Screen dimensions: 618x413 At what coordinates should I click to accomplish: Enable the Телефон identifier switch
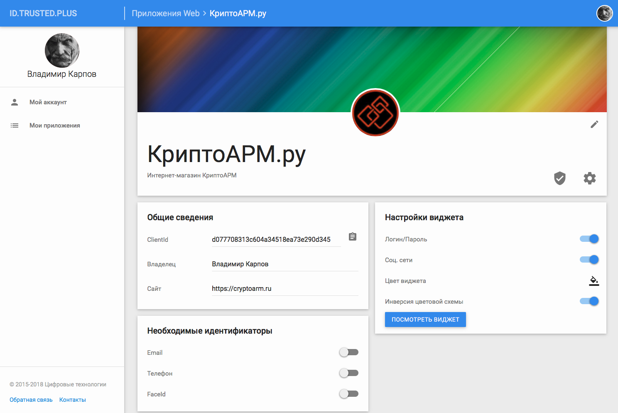tap(349, 373)
